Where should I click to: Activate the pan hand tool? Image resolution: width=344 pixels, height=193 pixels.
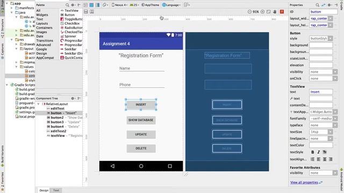pyautogui.click(x=275, y=12)
